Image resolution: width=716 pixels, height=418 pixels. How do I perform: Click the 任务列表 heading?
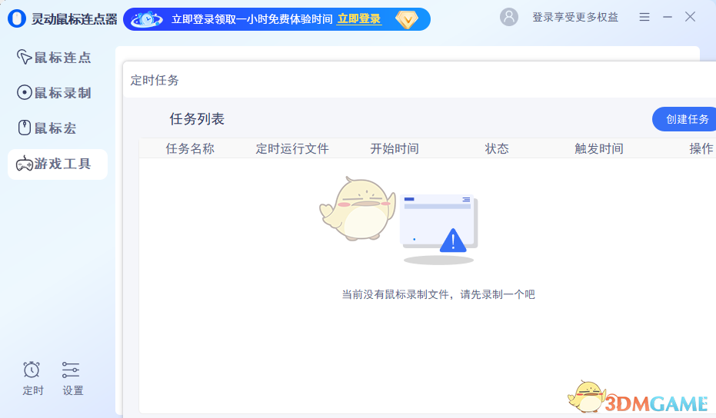(197, 119)
